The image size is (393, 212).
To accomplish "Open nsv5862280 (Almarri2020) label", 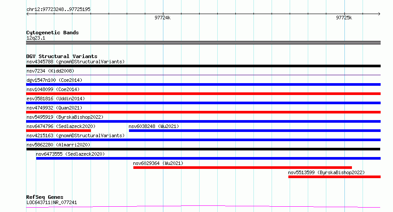I will (58, 145).
